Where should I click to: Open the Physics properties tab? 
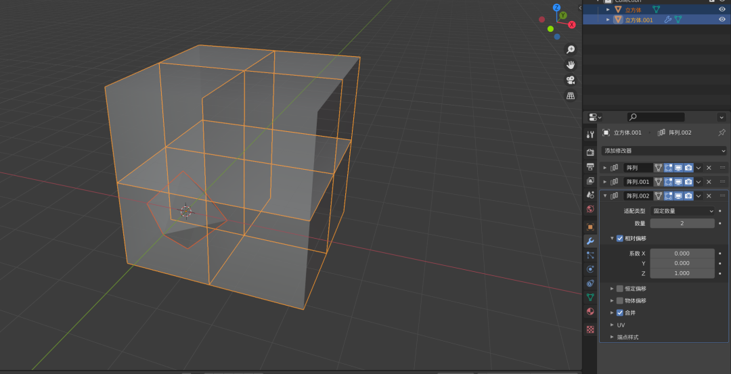coord(590,268)
